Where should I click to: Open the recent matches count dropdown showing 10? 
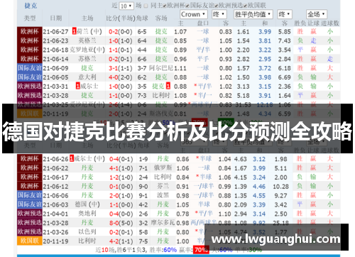126,6
